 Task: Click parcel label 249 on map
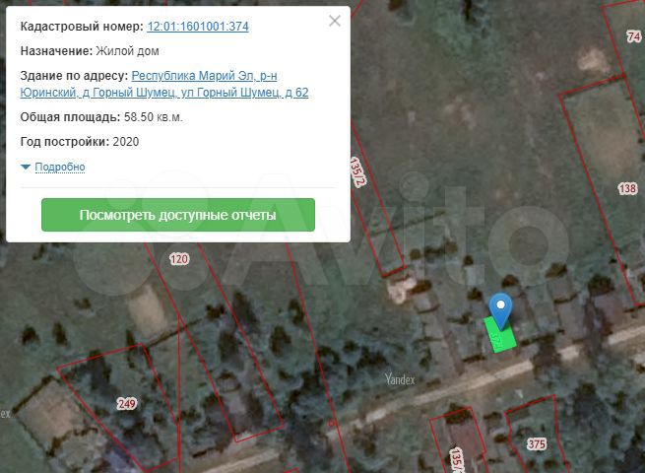point(126,403)
